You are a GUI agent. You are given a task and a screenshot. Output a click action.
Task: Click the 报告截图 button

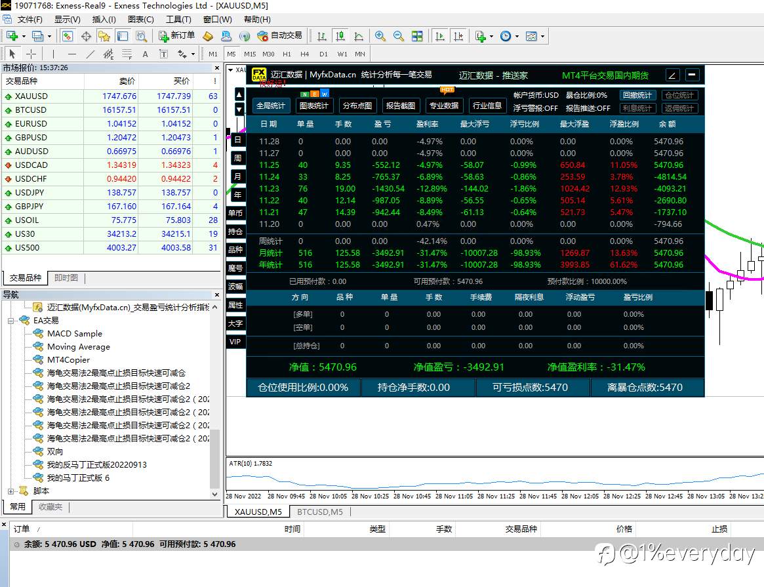[401, 106]
